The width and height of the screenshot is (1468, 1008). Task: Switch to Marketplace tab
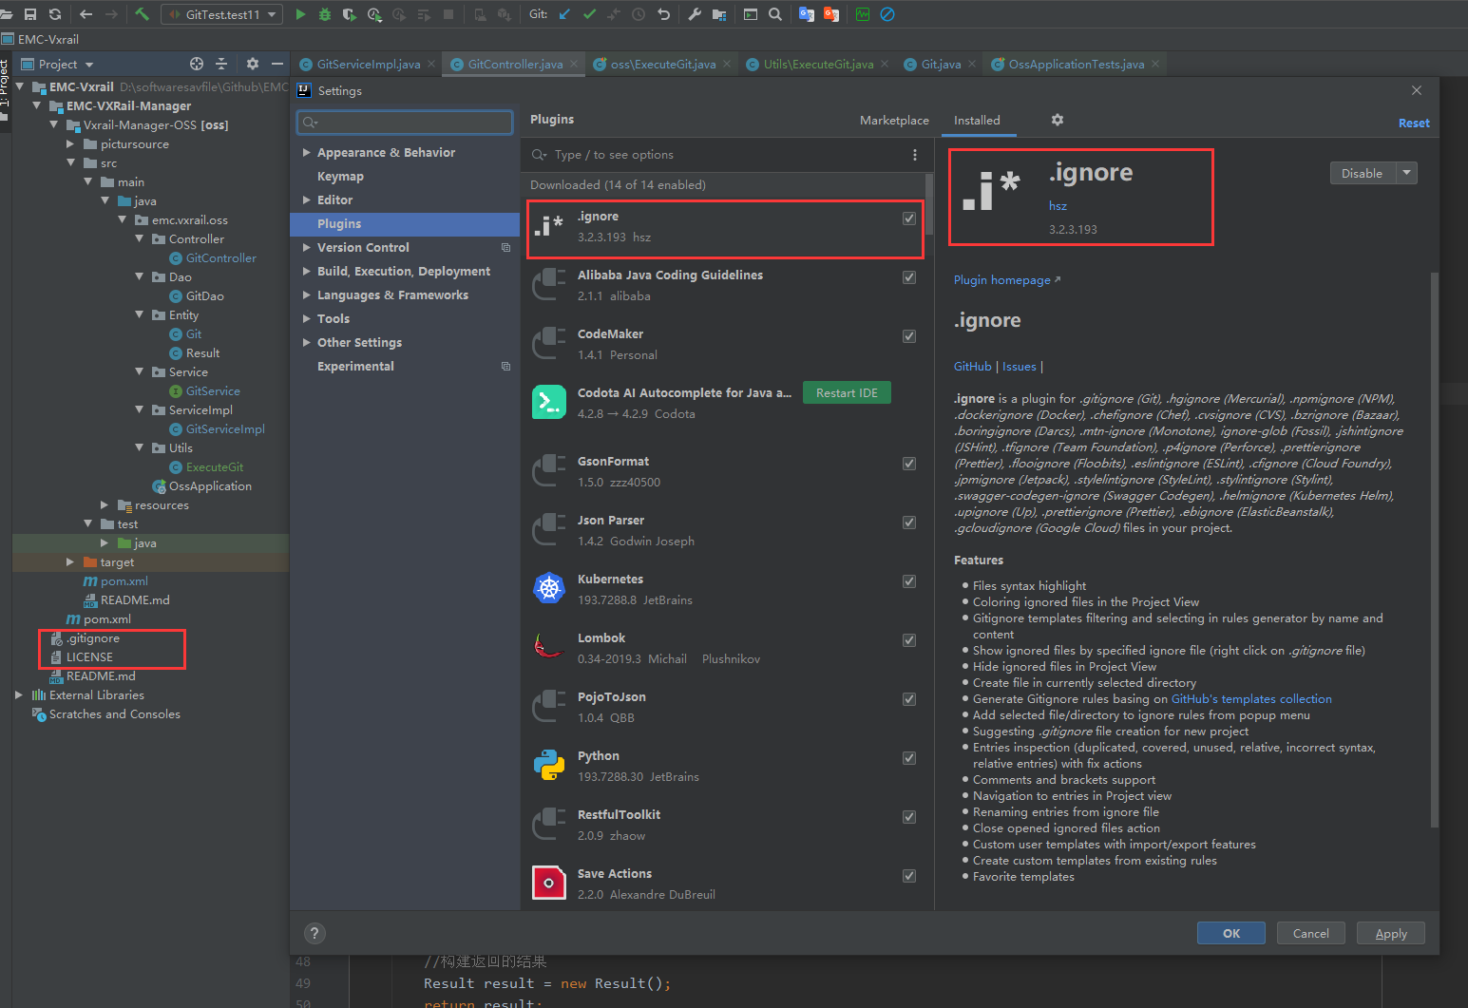click(x=894, y=120)
